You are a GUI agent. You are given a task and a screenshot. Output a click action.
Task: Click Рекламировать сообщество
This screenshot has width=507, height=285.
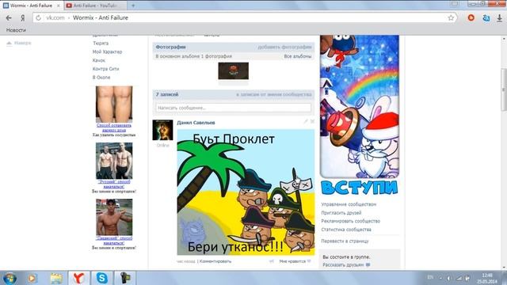click(350, 221)
